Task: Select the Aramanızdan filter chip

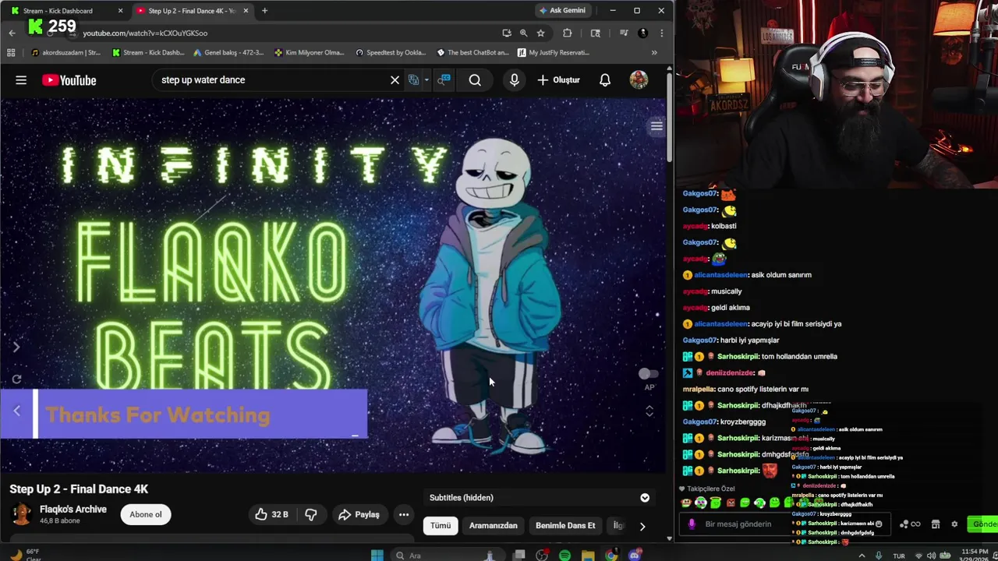Action: (x=493, y=526)
